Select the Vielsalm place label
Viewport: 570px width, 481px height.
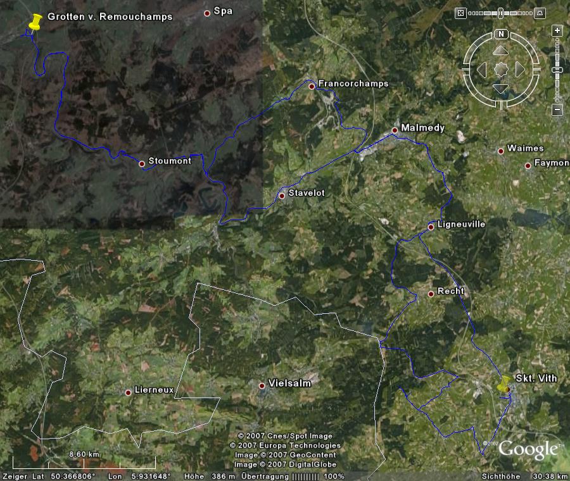pos(290,384)
